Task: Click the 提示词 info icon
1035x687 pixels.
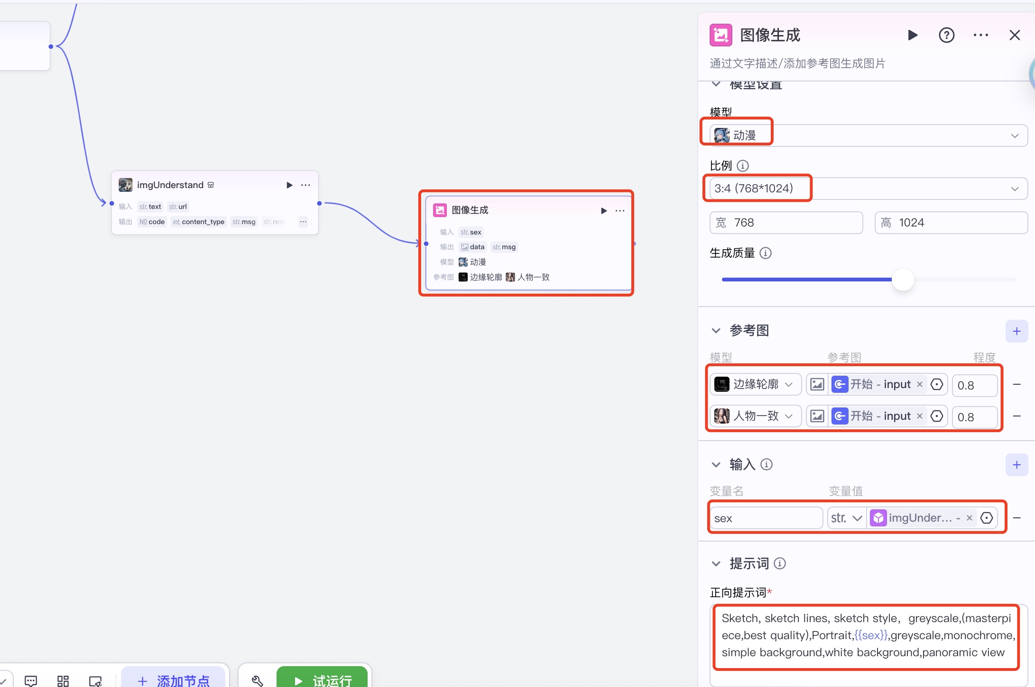Action: [780, 563]
